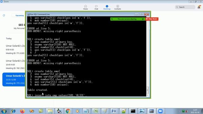Open the Chat tab in Zoom
The height and width of the screenshot is (114, 203).
[x=96, y=7]
